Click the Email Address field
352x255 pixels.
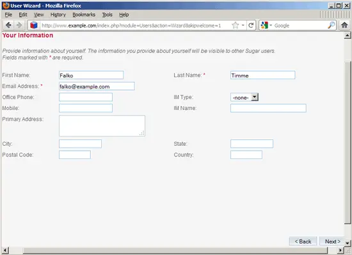tap(97, 86)
